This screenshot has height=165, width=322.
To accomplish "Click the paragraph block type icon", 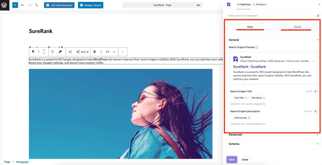I will coord(33,52).
